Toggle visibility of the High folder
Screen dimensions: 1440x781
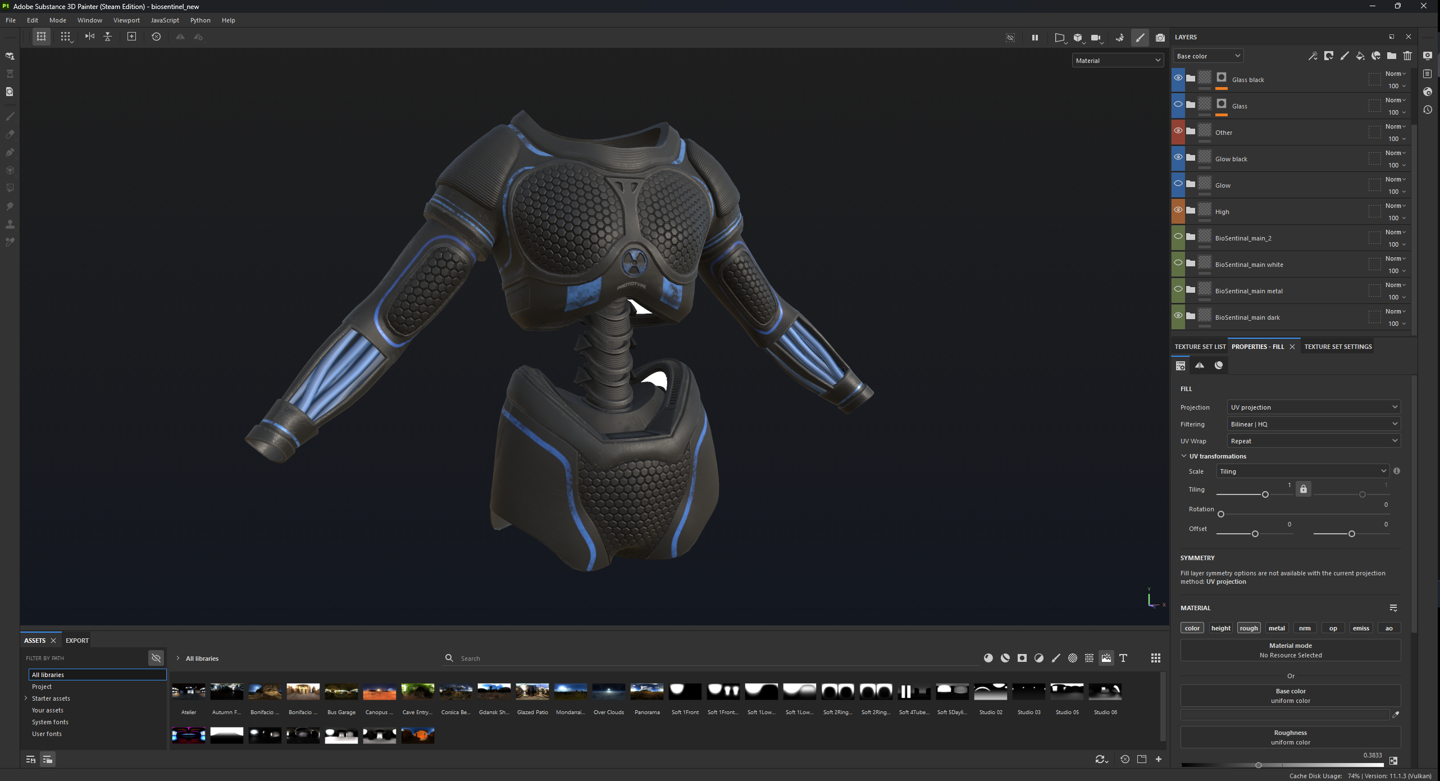[x=1178, y=210]
